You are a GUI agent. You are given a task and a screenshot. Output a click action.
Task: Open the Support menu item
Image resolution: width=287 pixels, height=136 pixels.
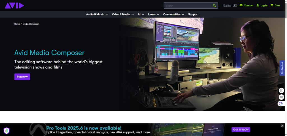(x=193, y=14)
